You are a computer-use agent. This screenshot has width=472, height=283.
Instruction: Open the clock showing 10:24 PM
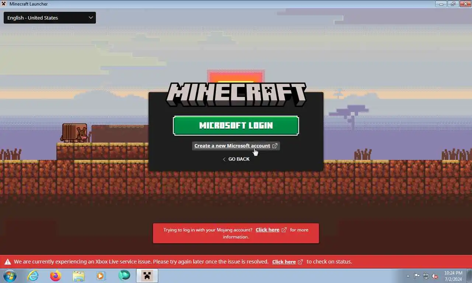pos(453,276)
